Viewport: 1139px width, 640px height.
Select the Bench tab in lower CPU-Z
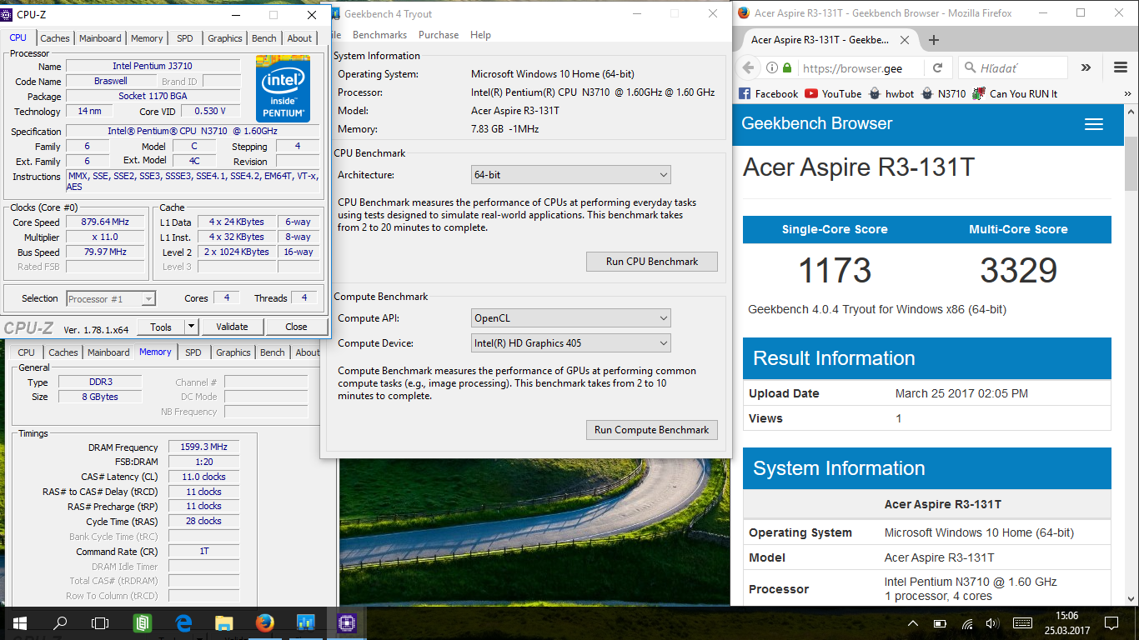[x=273, y=352]
